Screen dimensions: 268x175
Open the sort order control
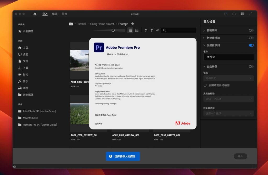click(146, 30)
